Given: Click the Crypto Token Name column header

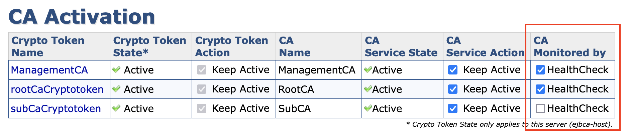Looking at the screenshot, I should click(48, 47).
